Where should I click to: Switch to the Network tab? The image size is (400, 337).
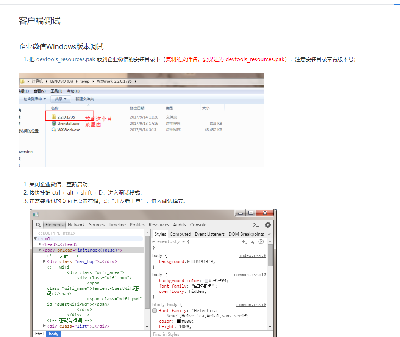point(76,225)
